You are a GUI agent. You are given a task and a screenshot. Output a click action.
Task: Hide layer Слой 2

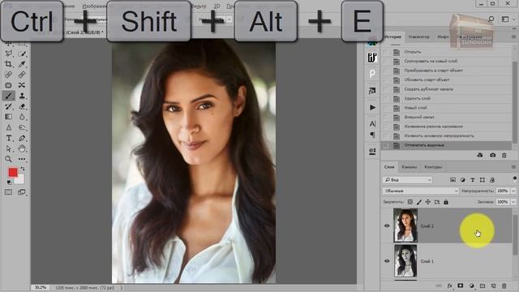[x=387, y=225]
